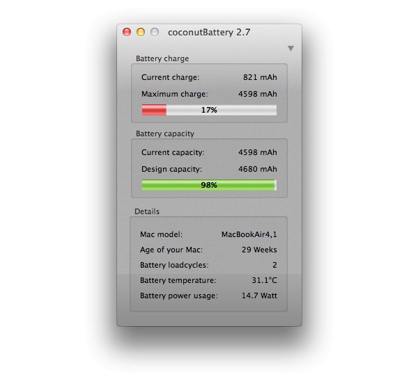Click the 14.7 Watt value

pos(259,295)
